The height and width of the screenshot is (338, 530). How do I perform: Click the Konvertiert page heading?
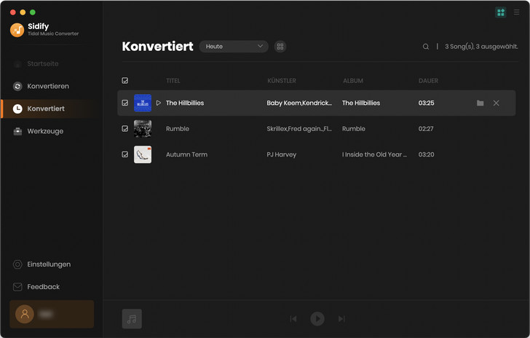tap(157, 47)
